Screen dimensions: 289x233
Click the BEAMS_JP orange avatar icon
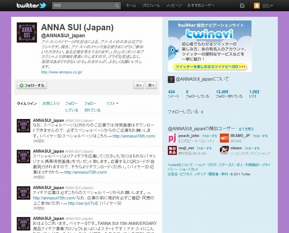(224, 138)
